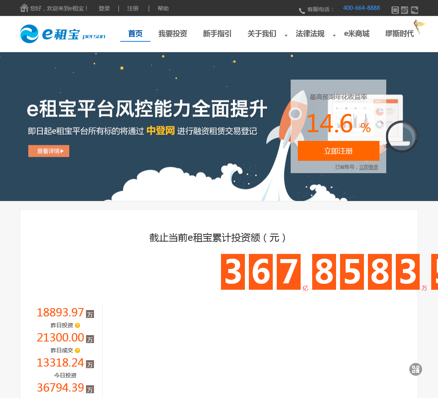Click the 13318.24 万 value

[x=65, y=363]
